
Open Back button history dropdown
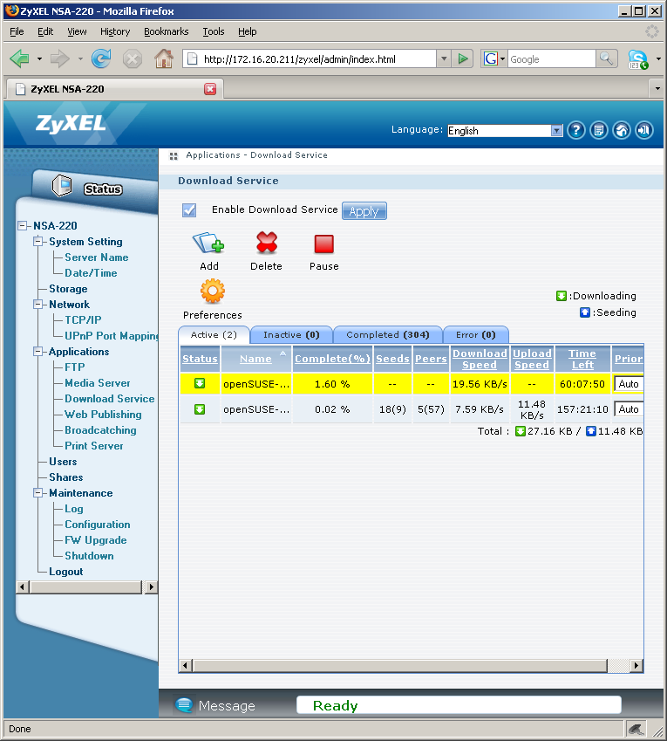pyautogui.click(x=39, y=59)
